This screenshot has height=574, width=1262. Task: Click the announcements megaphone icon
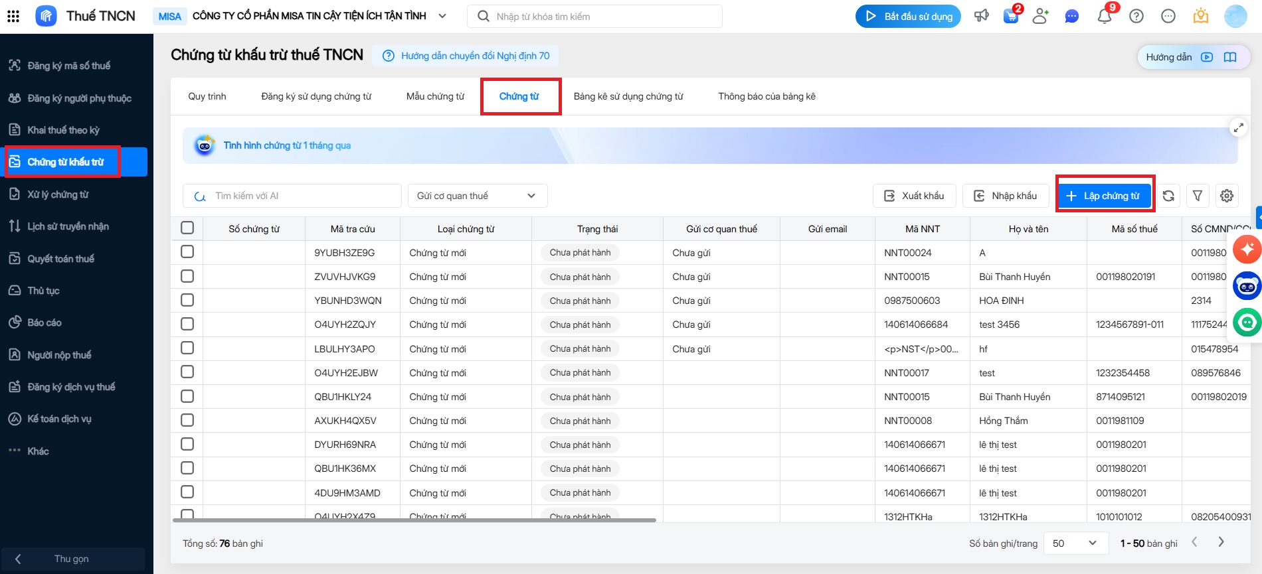pyautogui.click(x=981, y=17)
